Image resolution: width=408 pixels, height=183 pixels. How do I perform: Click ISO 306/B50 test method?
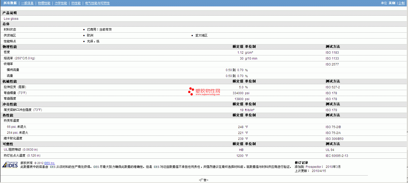point(334,139)
